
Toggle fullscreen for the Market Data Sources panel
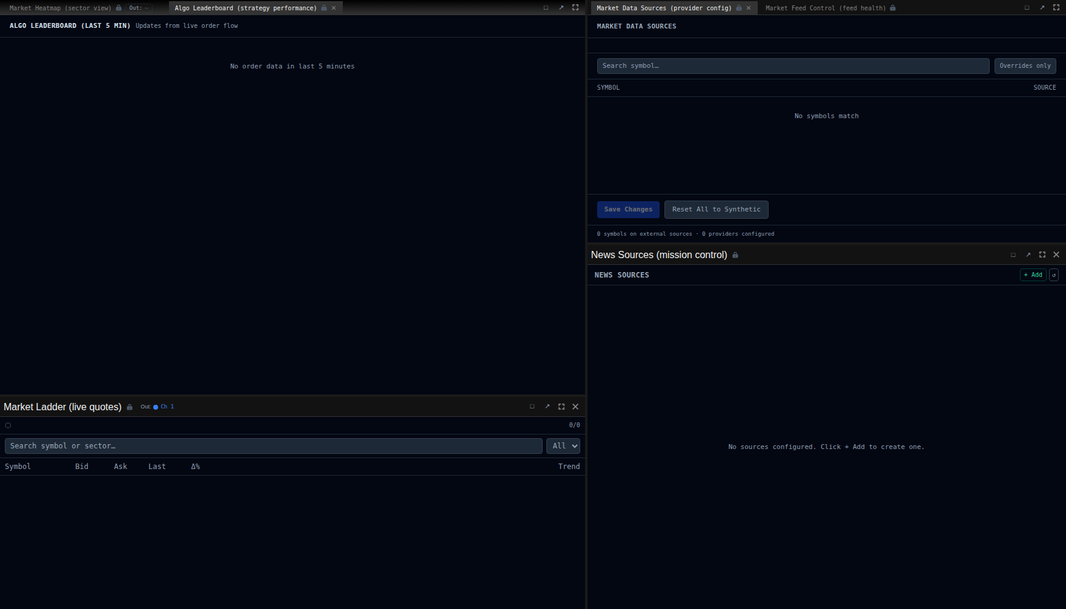pyautogui.click(x=1056, y=8)
